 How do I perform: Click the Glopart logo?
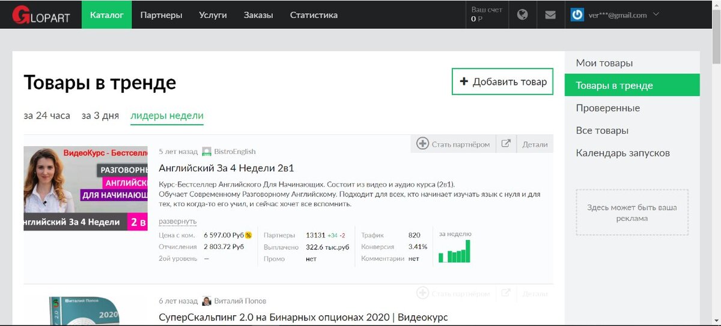pos(41,15)
